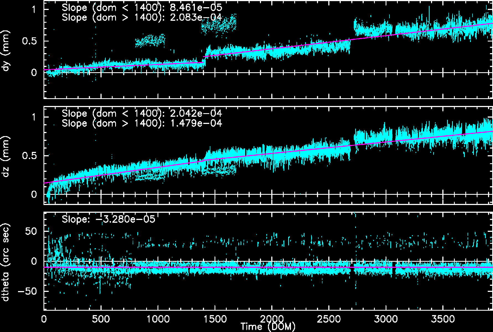Select the 'dtheta (arc sec)' axis label
The image size is (493, 332).
6,262
